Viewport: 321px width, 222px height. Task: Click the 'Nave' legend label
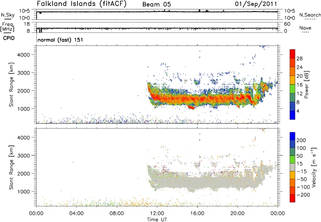pyautogui.click(x=305, y=28)
